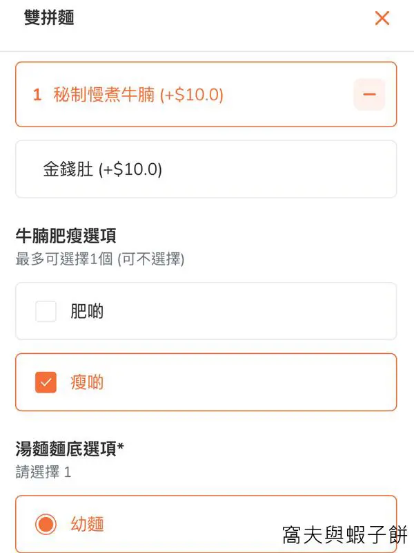This screenshot has width=414, height=553.
Task: Click the 雙拼麵 panel title
Action: (x=49, y=18)
